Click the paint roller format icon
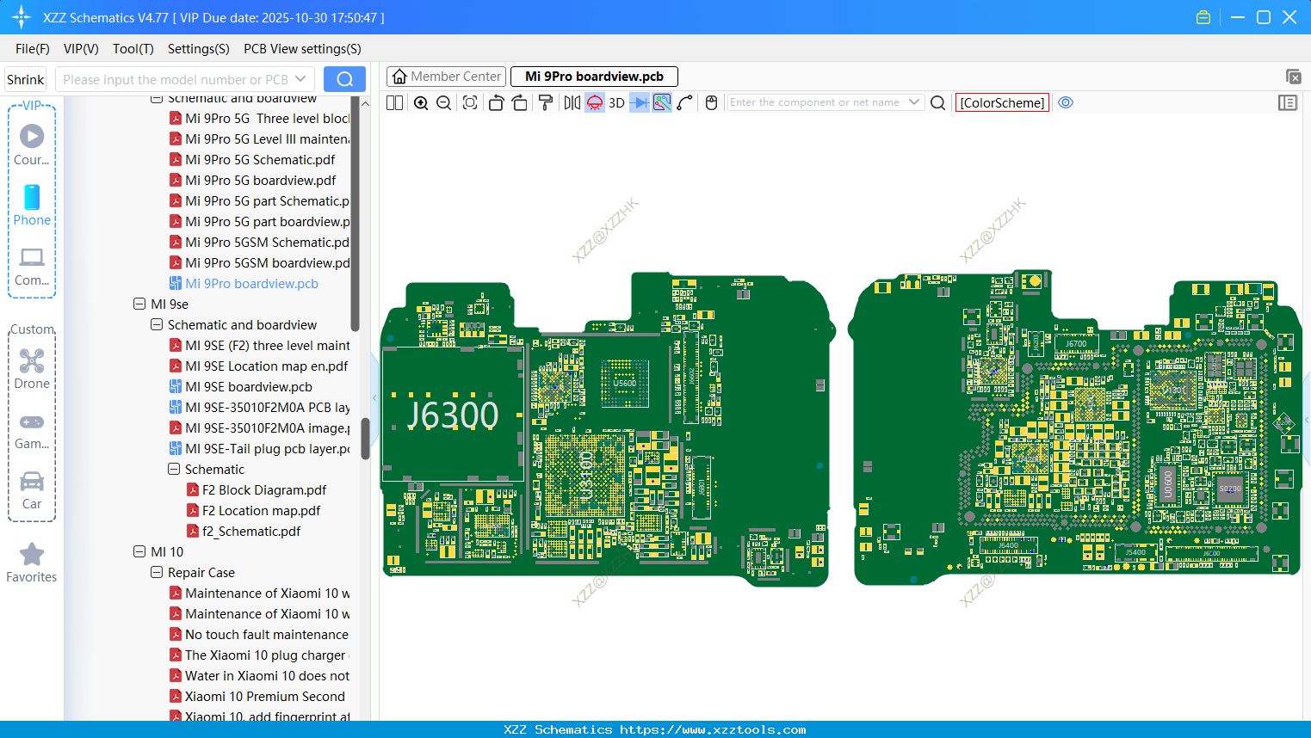This screenshot has width=1311, height=738. (x=545, y=103)
